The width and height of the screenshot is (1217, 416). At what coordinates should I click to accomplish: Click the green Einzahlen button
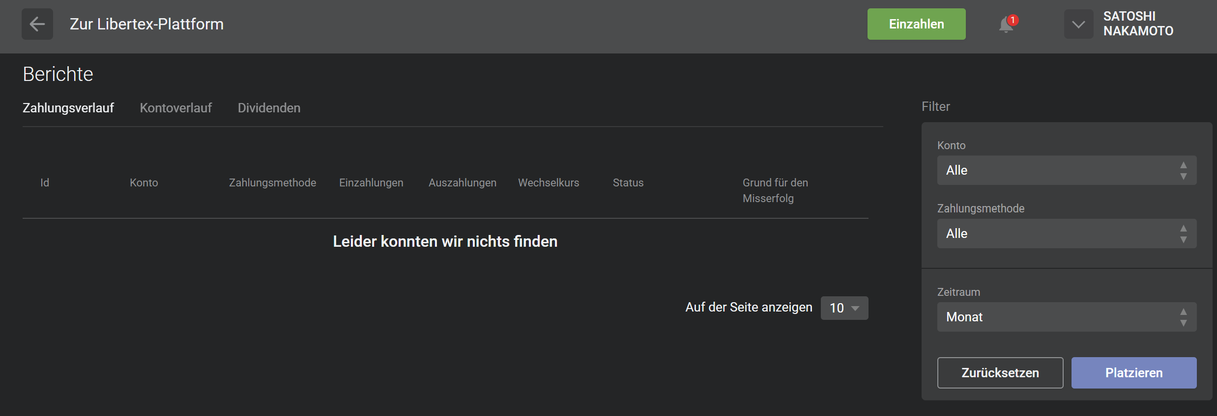916,24
